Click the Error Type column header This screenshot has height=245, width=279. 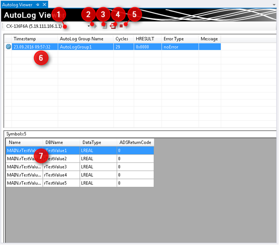tap(180, 39)
